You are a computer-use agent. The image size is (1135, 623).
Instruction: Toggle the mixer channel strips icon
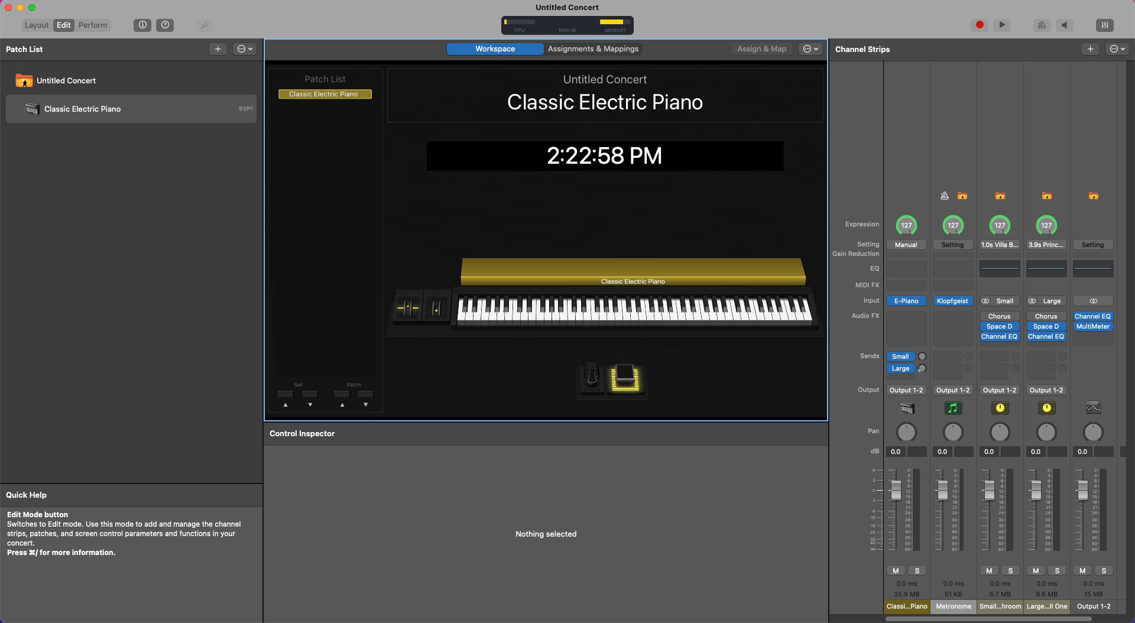pos(1104,25)
